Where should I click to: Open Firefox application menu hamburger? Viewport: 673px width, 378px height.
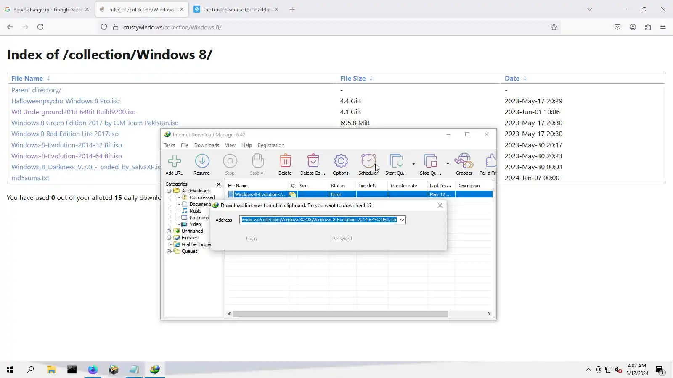pos(663,27)
